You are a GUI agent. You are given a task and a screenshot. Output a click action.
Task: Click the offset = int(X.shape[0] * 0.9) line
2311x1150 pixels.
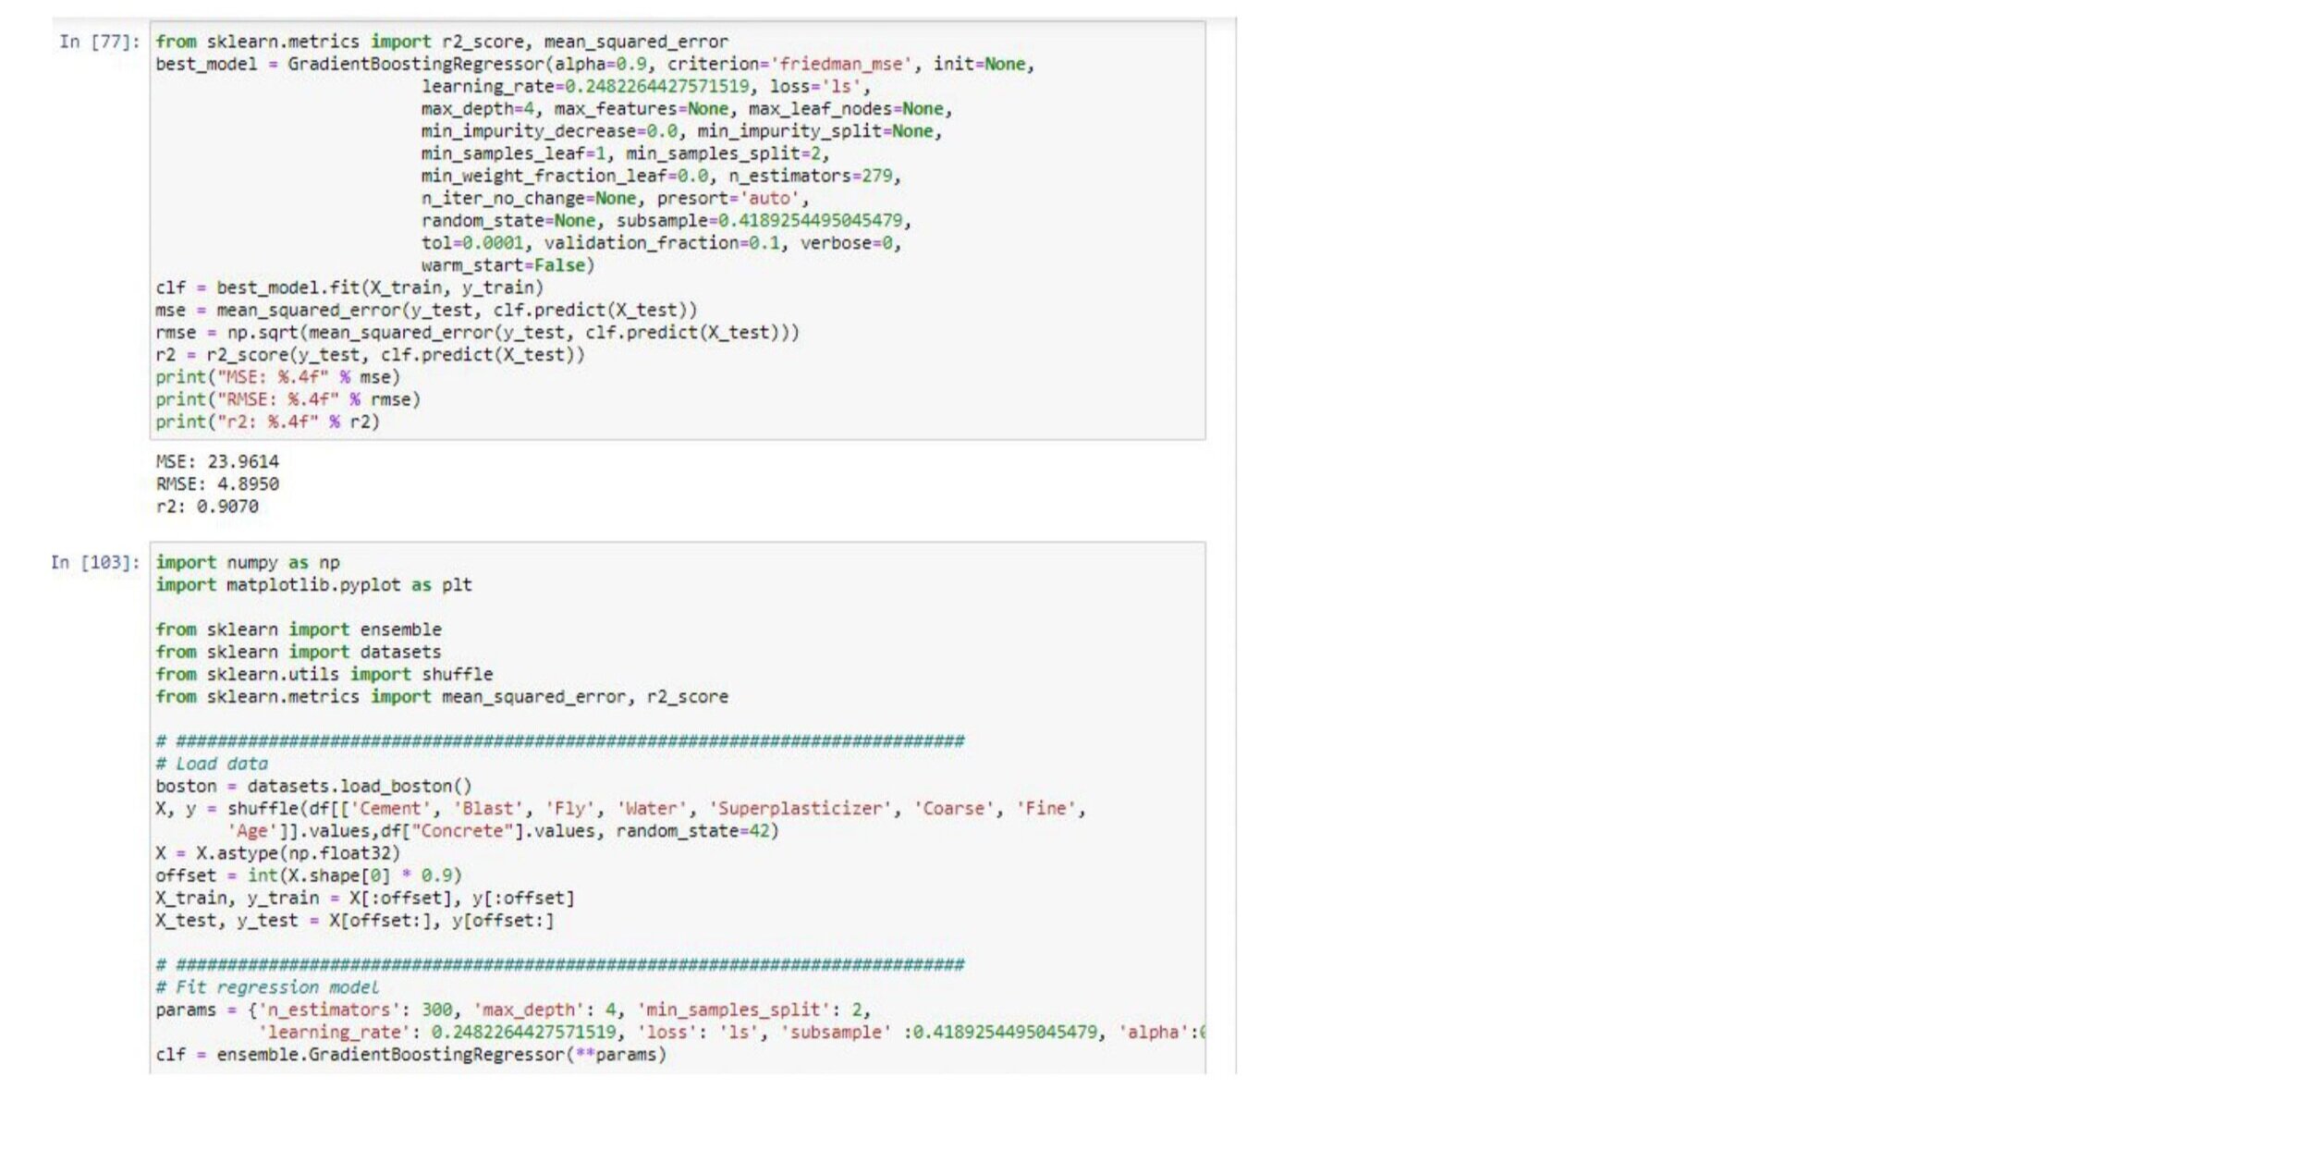point(308,875)
